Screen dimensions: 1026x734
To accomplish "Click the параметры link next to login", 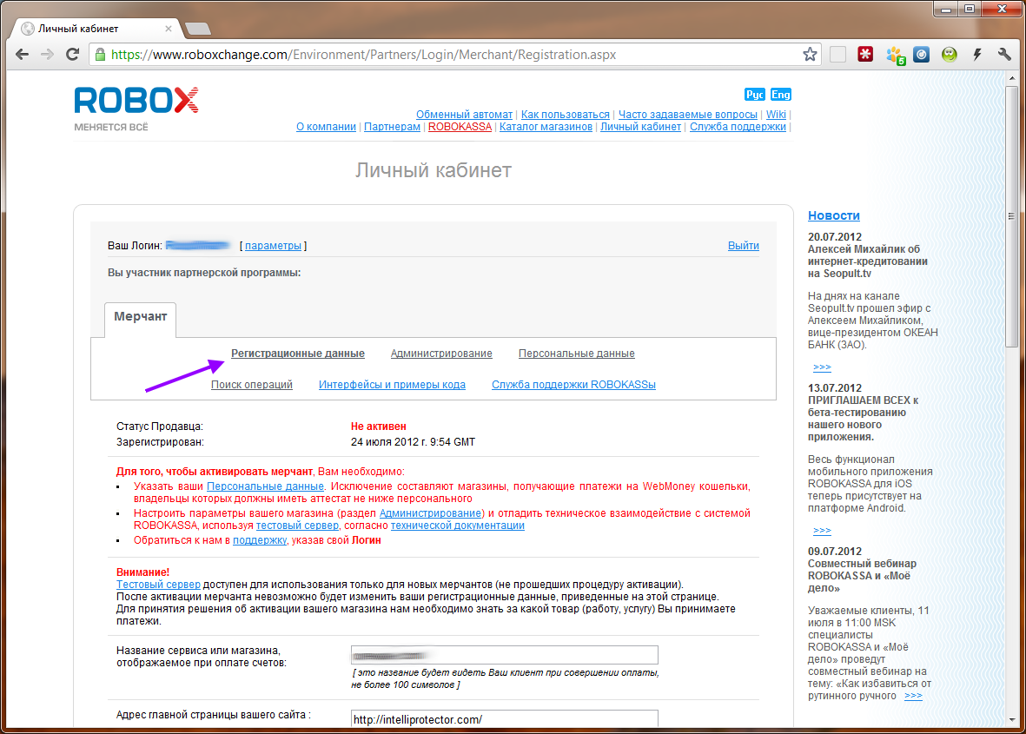I will point(273,246).
